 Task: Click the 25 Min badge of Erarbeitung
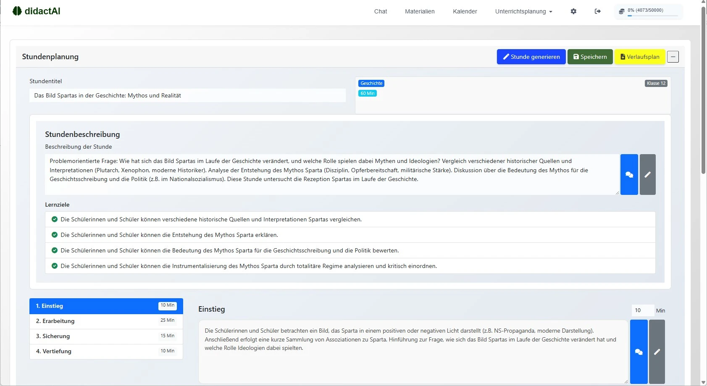(x=167, y=320)
